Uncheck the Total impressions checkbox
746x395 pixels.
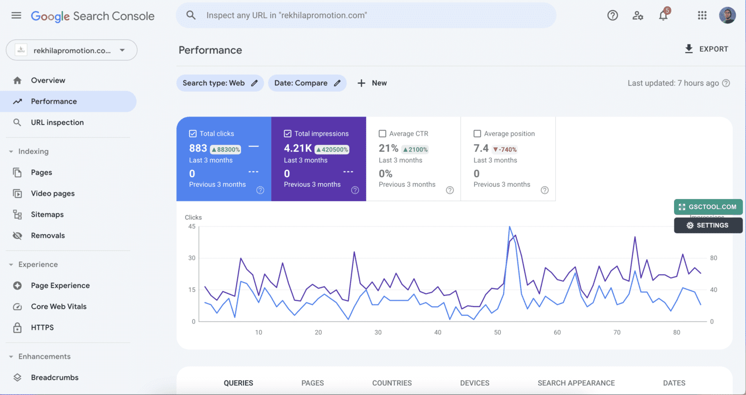click(x=288, y=134)
